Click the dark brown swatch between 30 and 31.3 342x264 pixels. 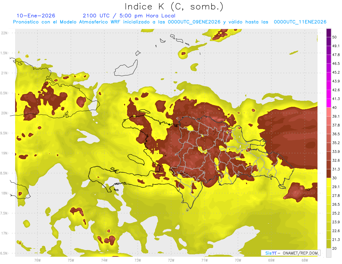[x=329, y=173]
